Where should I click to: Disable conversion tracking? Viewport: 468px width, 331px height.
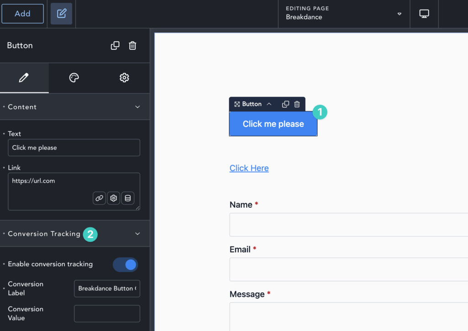[125, 264]
